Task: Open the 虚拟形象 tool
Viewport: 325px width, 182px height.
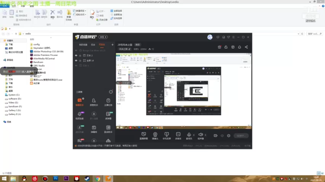Action: tap(80, 129)
